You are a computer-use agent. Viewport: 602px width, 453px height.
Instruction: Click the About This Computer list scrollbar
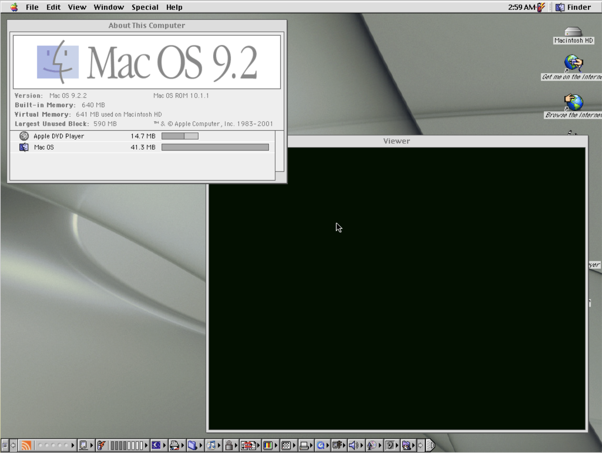280,151
